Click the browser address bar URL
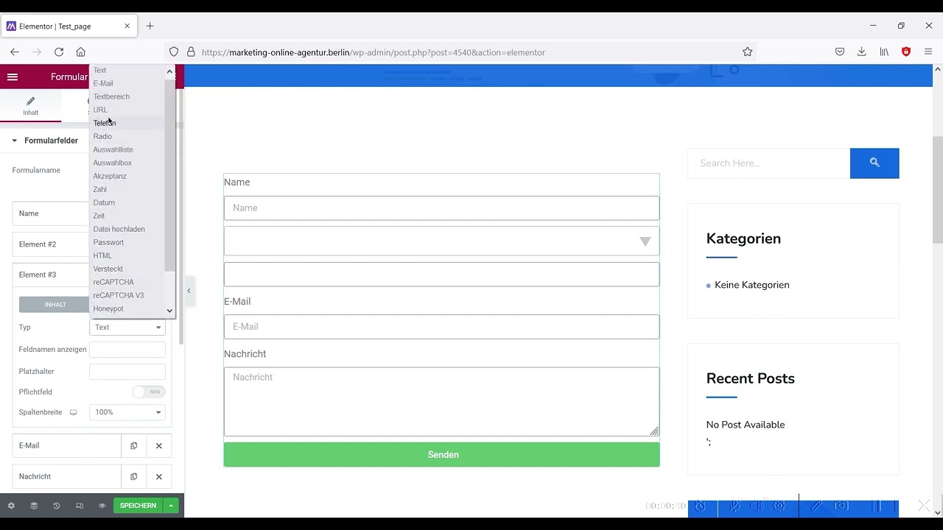943x530 pixels. [x=373, y=52]
